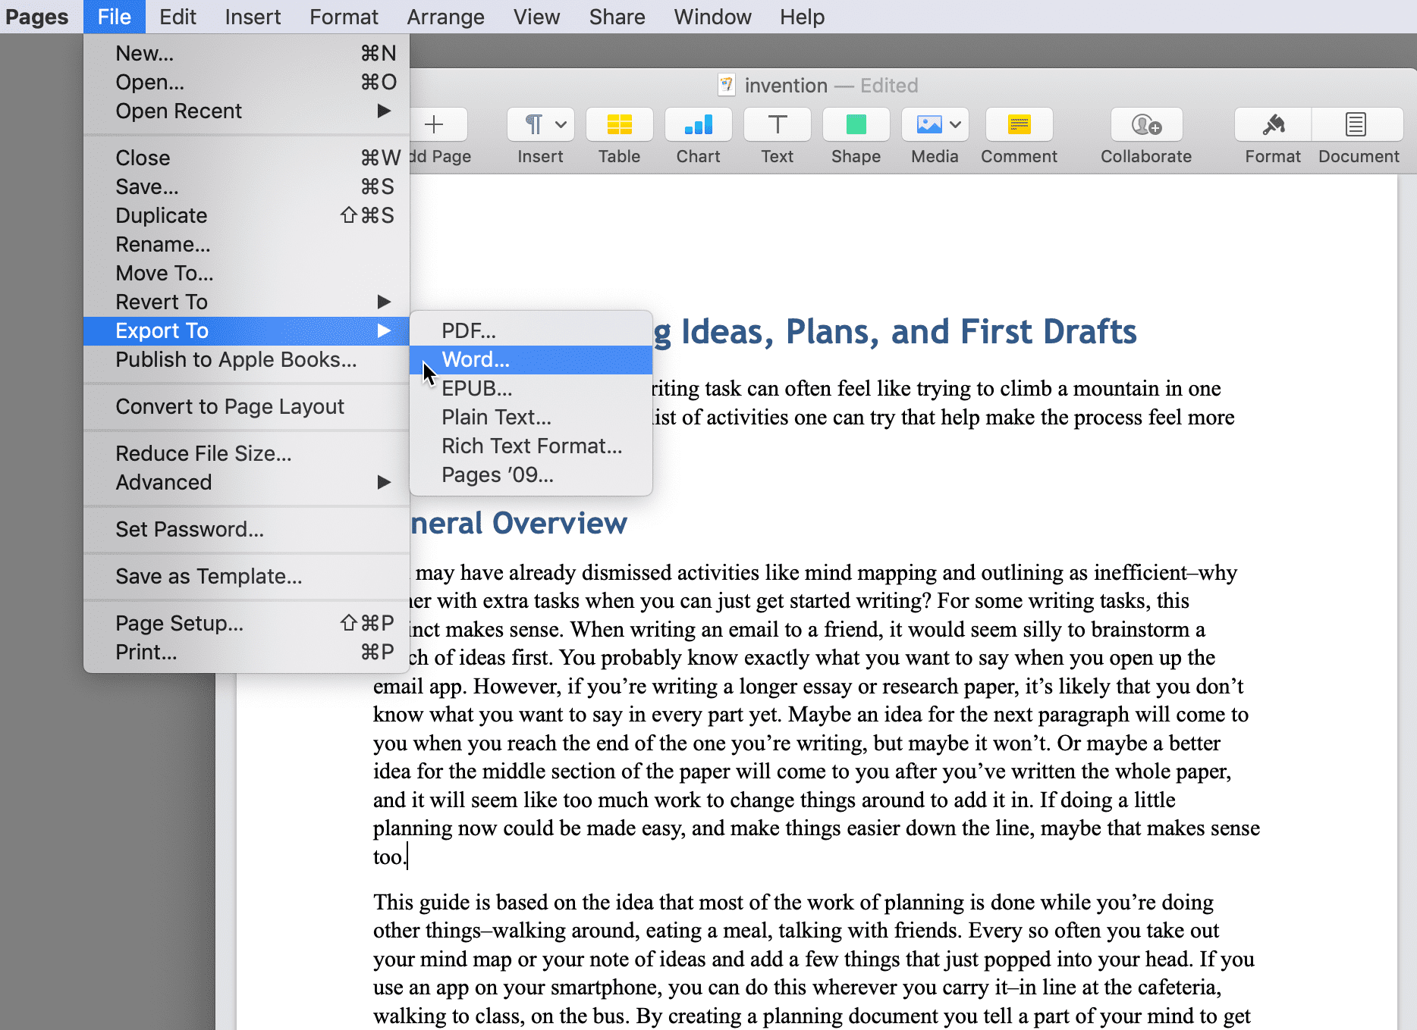Export the document as PDF
Viewport: 1417px width, 1030px height.
pos(531,330)
